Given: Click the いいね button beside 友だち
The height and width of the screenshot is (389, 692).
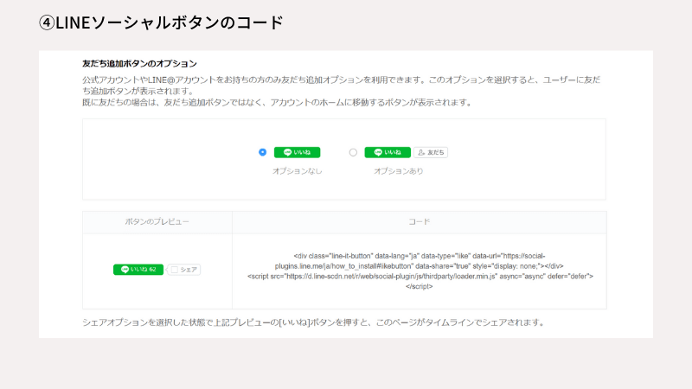Looking at the screenshot, I should [388, 152].
